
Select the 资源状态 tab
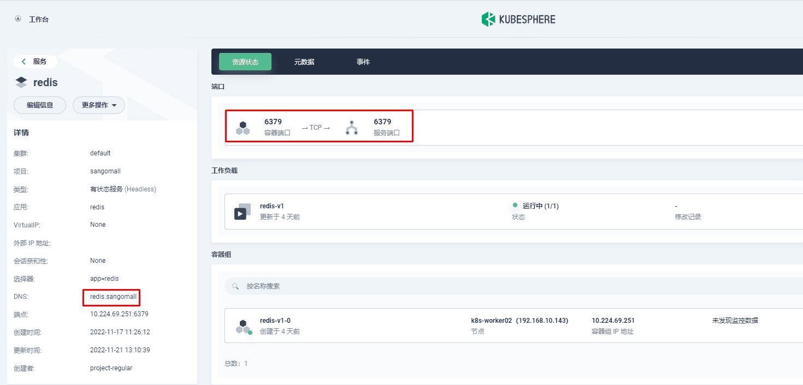click(x=245, y=62)
